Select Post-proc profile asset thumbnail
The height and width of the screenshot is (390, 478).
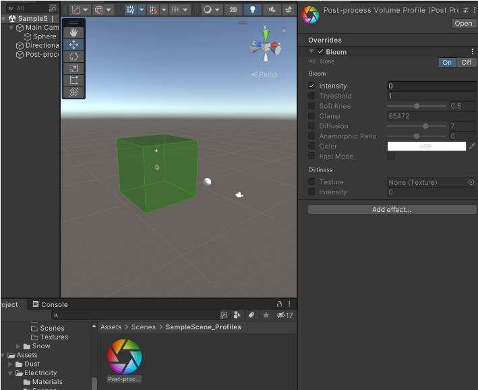124,356
